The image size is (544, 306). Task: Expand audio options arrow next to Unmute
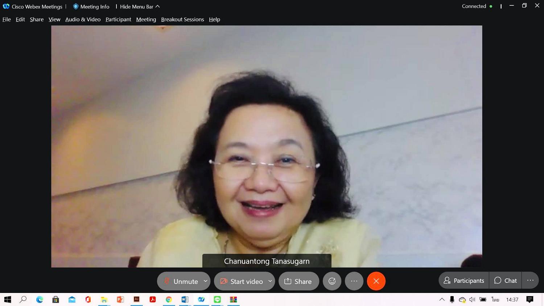[x=206, y=281]
